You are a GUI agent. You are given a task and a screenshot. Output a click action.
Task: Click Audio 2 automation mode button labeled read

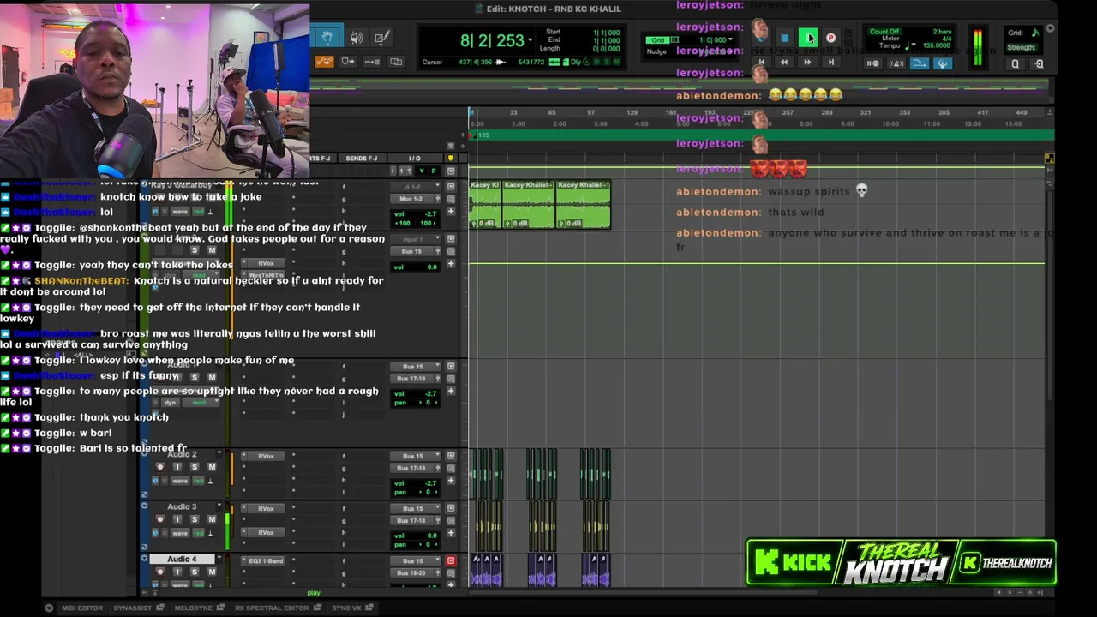(198, 481)
